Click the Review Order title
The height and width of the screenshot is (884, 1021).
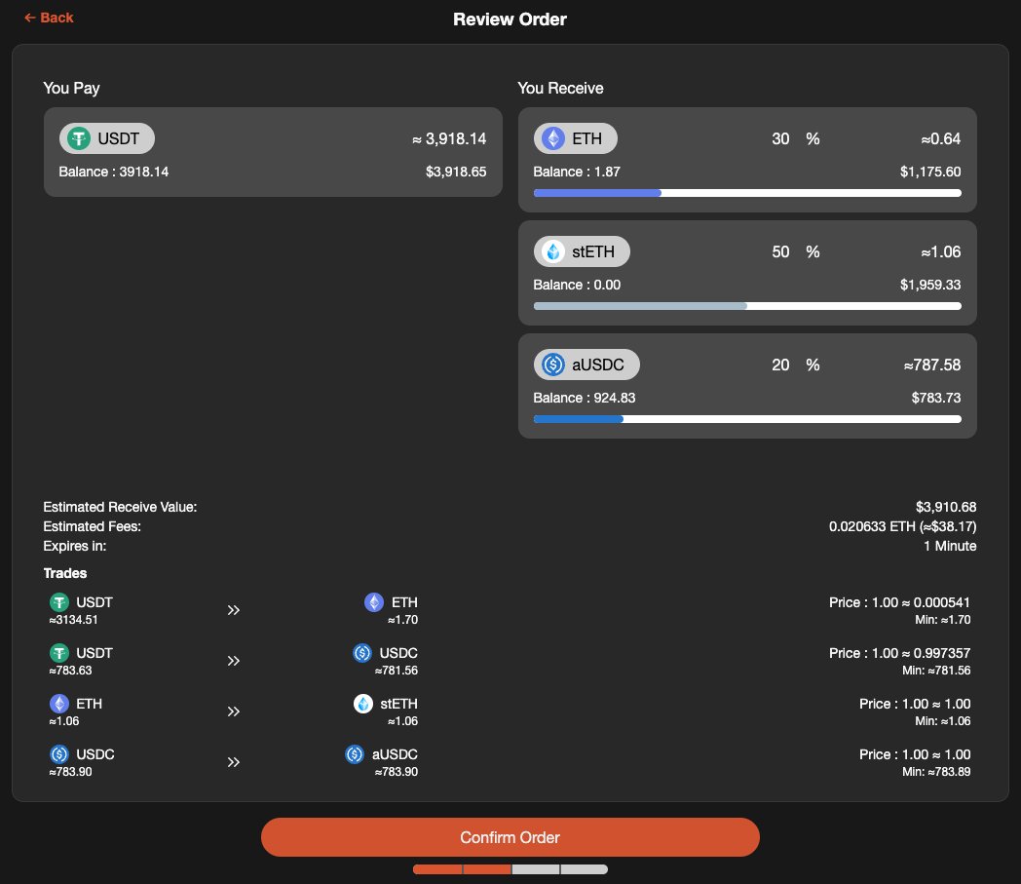[510, 19]
